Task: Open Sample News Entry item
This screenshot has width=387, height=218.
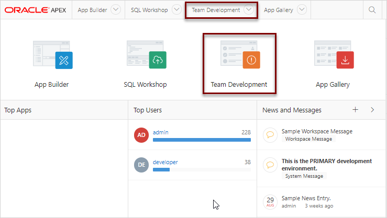Action: pos(306,198)
